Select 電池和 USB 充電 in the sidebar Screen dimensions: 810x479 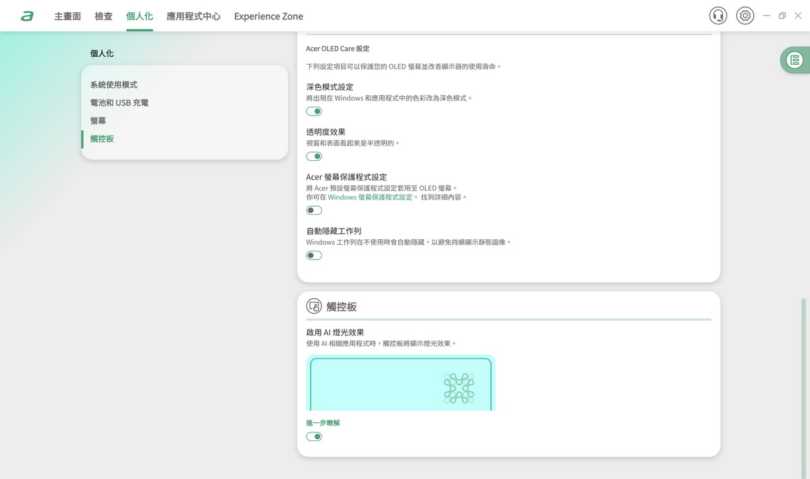[x=119, y=103]
